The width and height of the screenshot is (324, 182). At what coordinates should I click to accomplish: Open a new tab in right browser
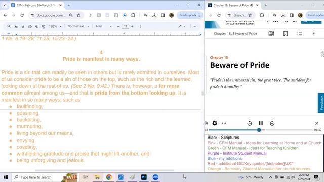point(266,5)
